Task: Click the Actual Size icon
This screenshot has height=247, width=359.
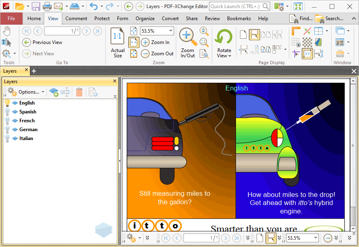Action: click(x=117, y=36)
